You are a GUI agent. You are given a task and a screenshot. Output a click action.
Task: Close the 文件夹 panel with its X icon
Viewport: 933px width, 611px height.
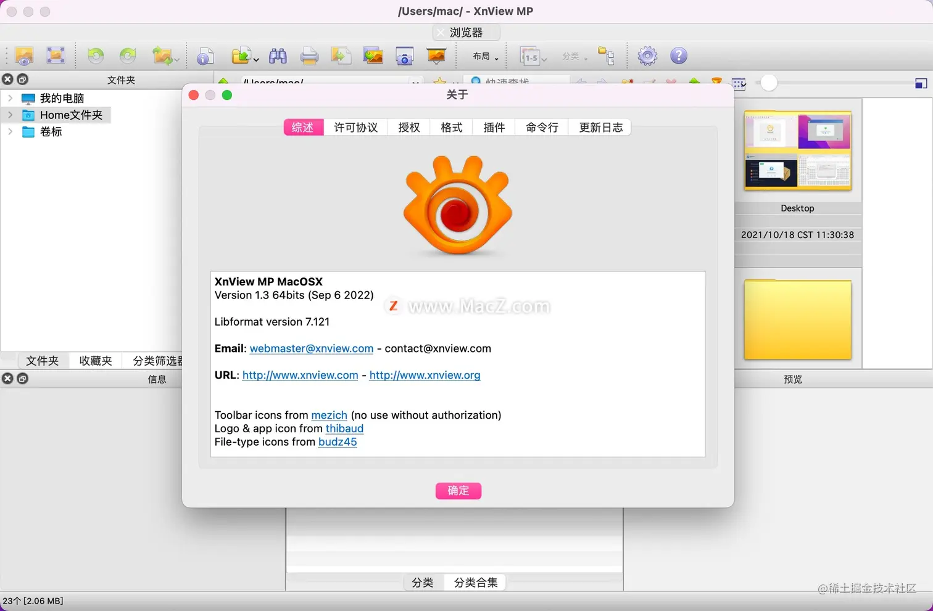pyautogui.click(x=7, y=79)
